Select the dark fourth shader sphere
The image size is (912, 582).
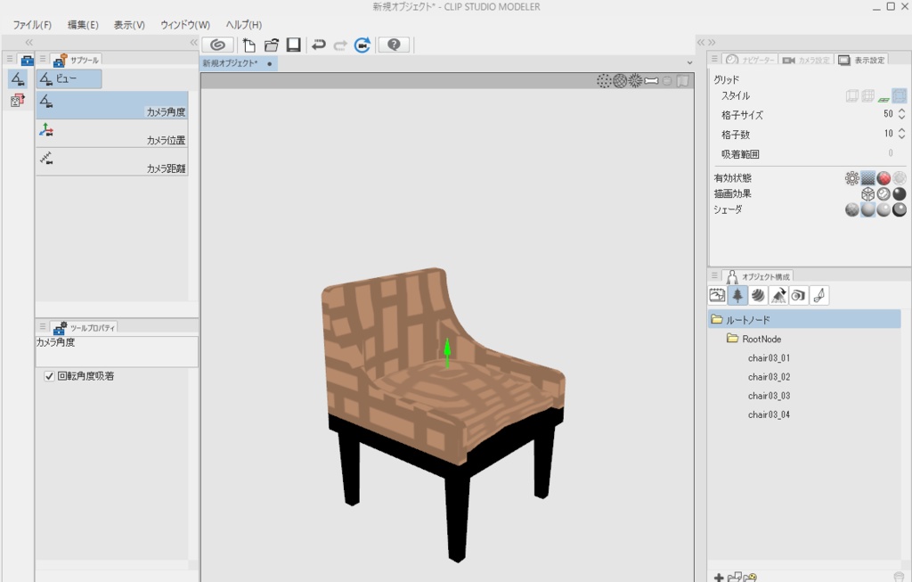900,209
